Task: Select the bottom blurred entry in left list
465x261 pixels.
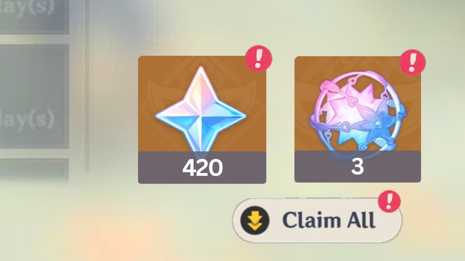Action: [x=35, y=170]
